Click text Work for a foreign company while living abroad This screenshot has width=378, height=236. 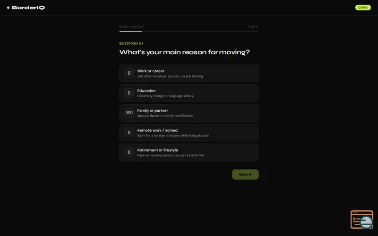[173, 135]
